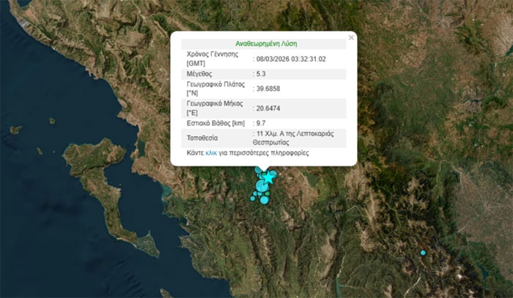Image resolution: width=513 pixels, height=298 pixels.
Task: Click the "Μέγεθος" row label
Action: 200,74
